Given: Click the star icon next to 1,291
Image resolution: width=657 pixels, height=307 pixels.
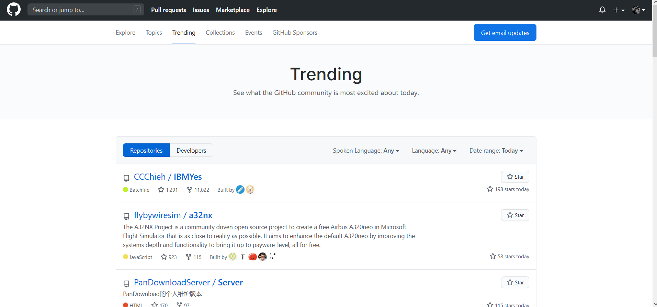Looking at the screenshot, I should pos(161,189).
